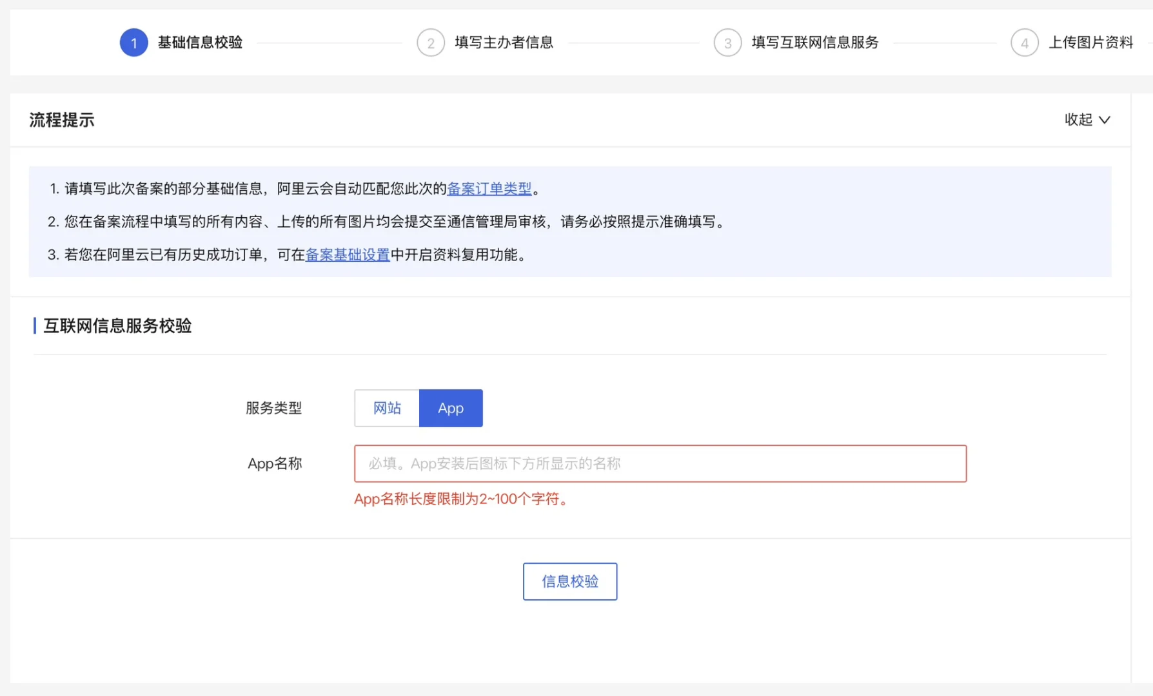Open the 备案基础设置 link
The image size is (1153, 696).
347,255
